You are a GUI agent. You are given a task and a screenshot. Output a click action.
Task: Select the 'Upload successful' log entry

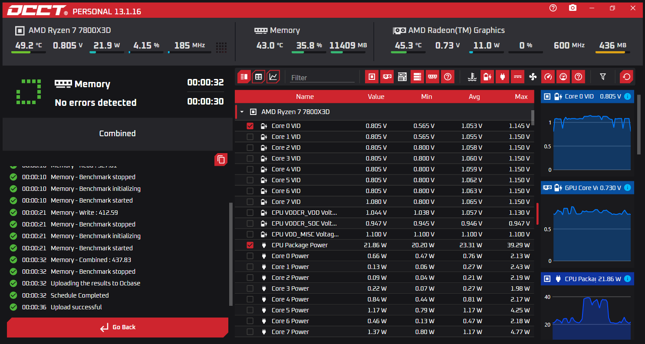coord(76,307)
